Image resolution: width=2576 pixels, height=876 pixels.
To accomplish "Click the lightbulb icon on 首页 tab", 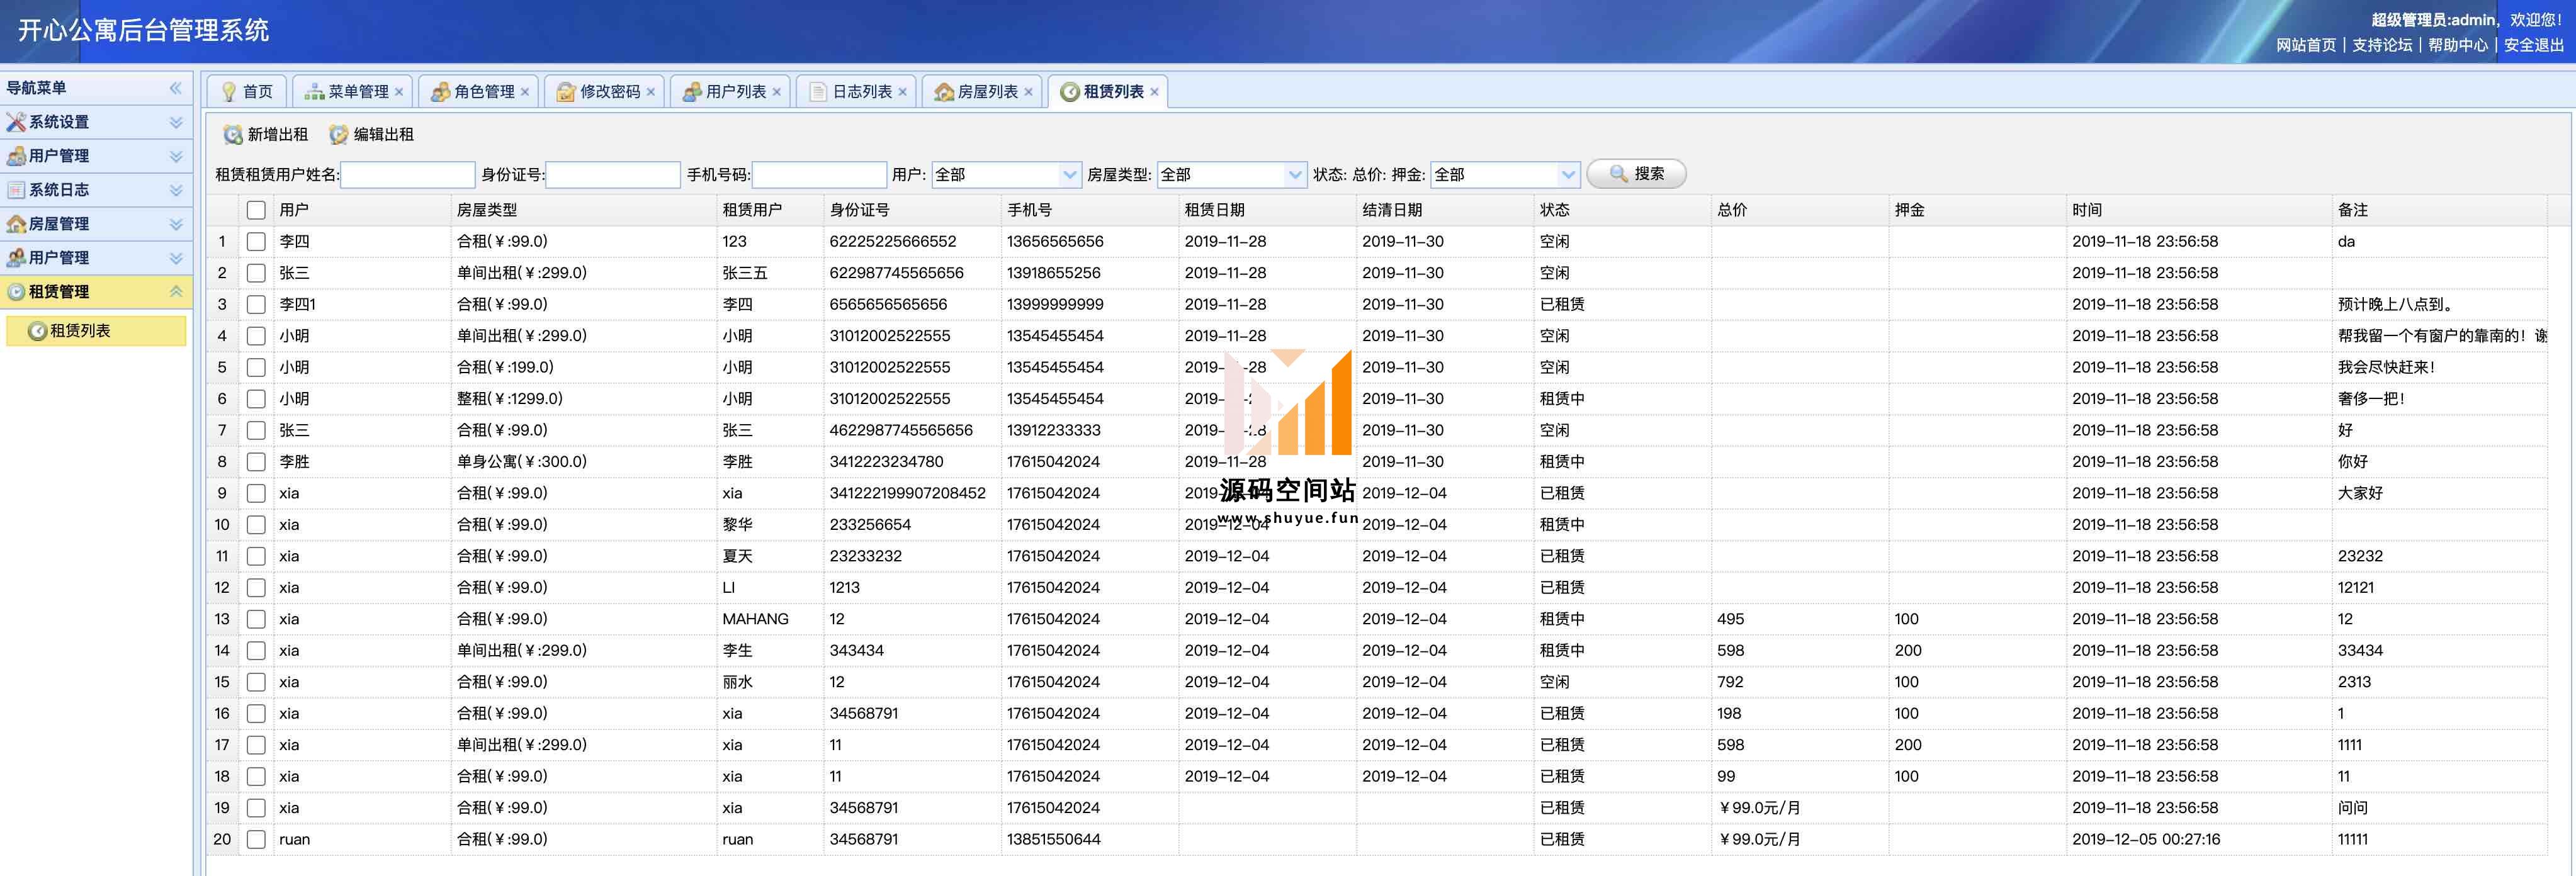I will coord(229,91).
